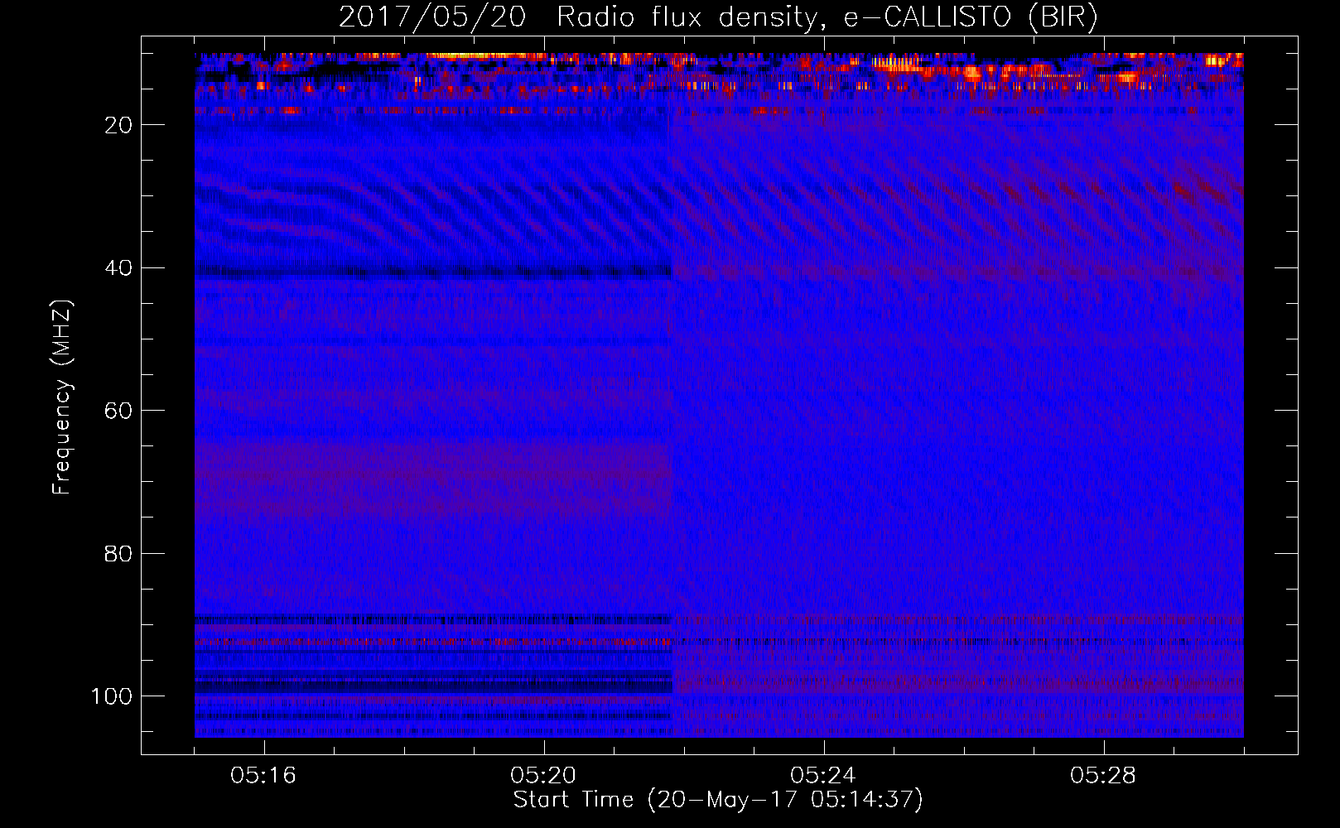
Task: Click the plot title '2017/05/20 Radio flux density'
Action: (718, 17)
